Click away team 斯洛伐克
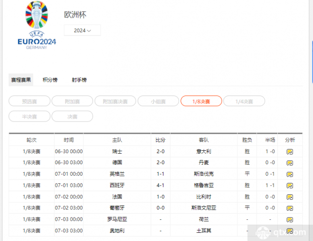The height and width of the screenshot is (241, 313). click(204, 174)
